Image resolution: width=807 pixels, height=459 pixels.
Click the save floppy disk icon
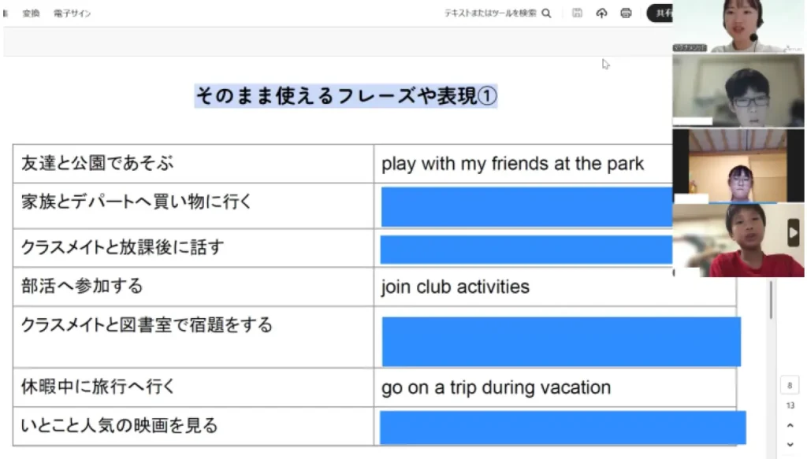pyautogui.click(x=577, y=13)
